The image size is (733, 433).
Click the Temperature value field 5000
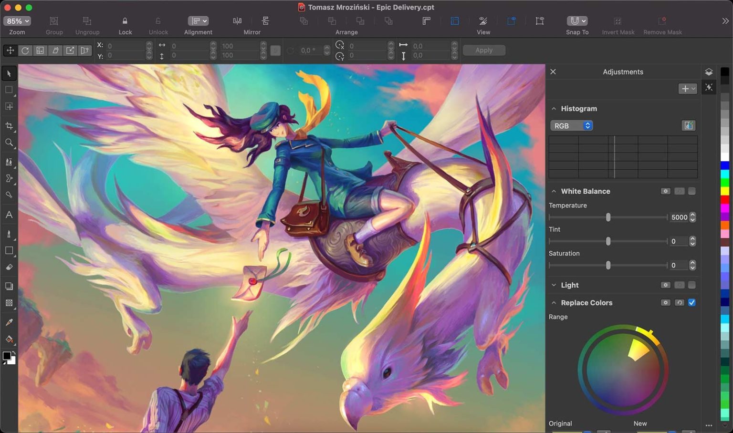679,217
